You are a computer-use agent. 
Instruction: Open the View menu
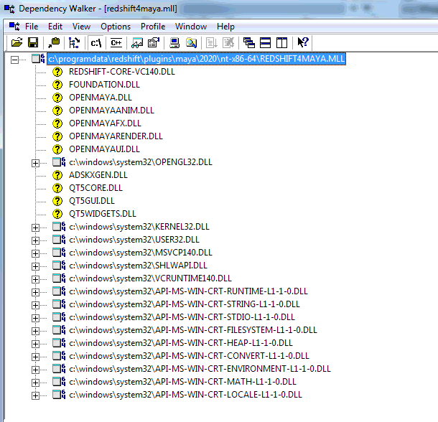81,27
